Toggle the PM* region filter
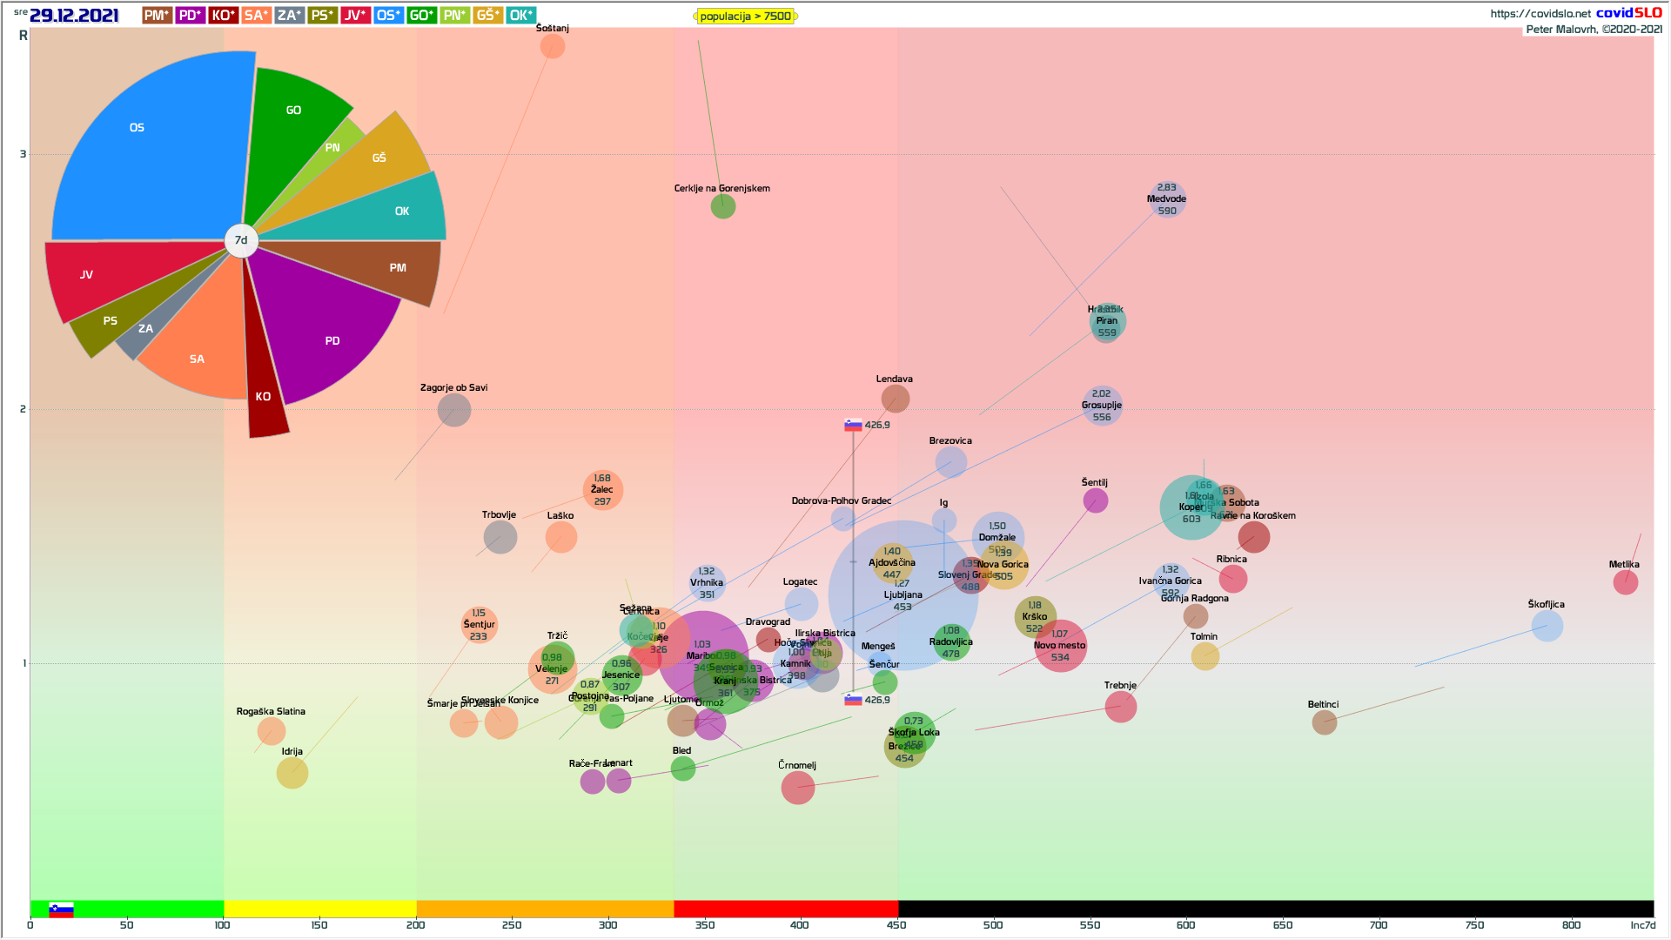 (157, 16)
